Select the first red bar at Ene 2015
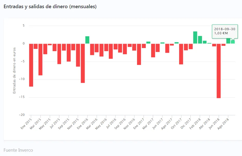 31,65
